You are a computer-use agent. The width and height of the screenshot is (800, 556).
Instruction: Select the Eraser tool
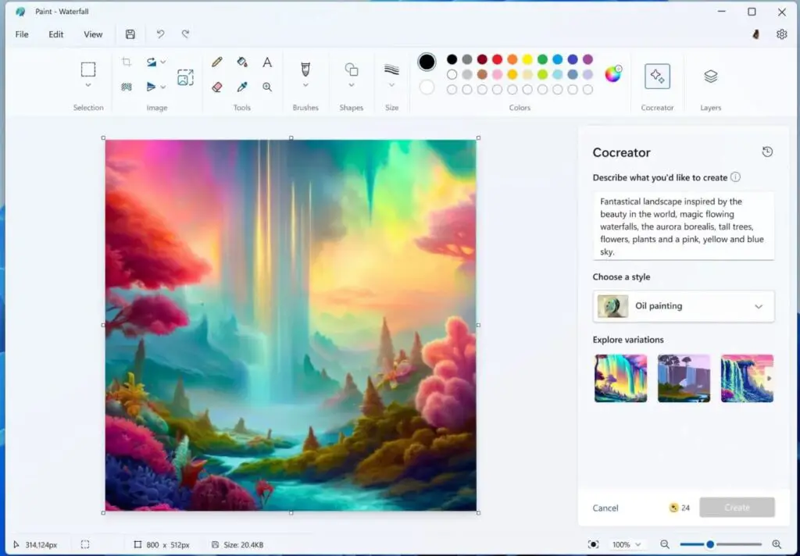click(216, 86)
